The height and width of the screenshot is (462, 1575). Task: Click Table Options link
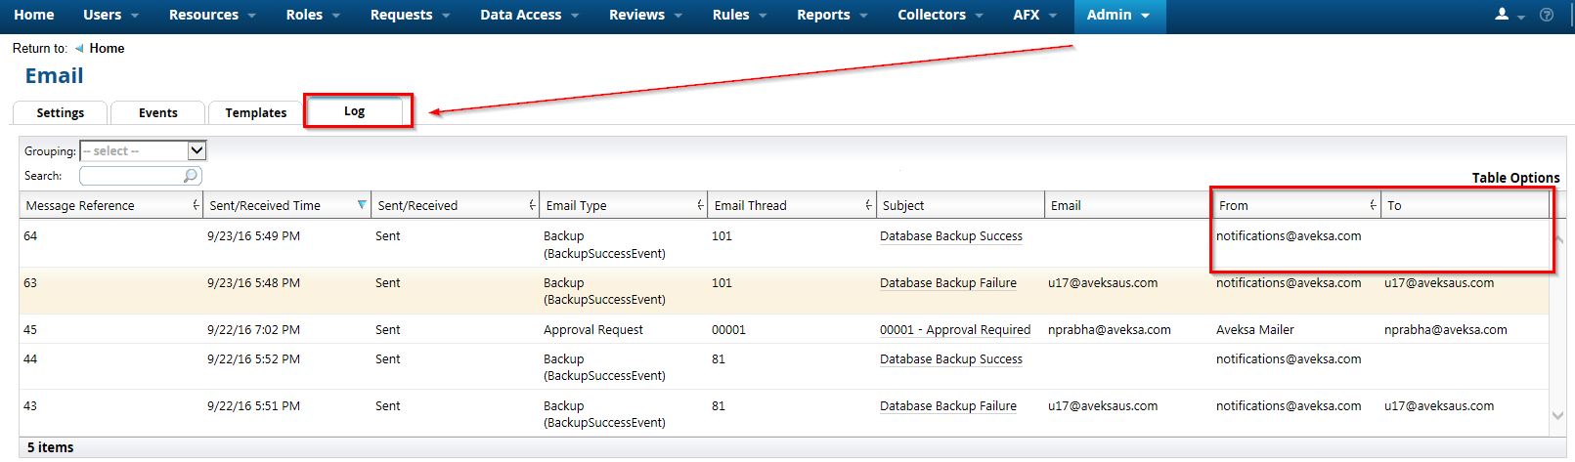click(x=1515, y=178)
